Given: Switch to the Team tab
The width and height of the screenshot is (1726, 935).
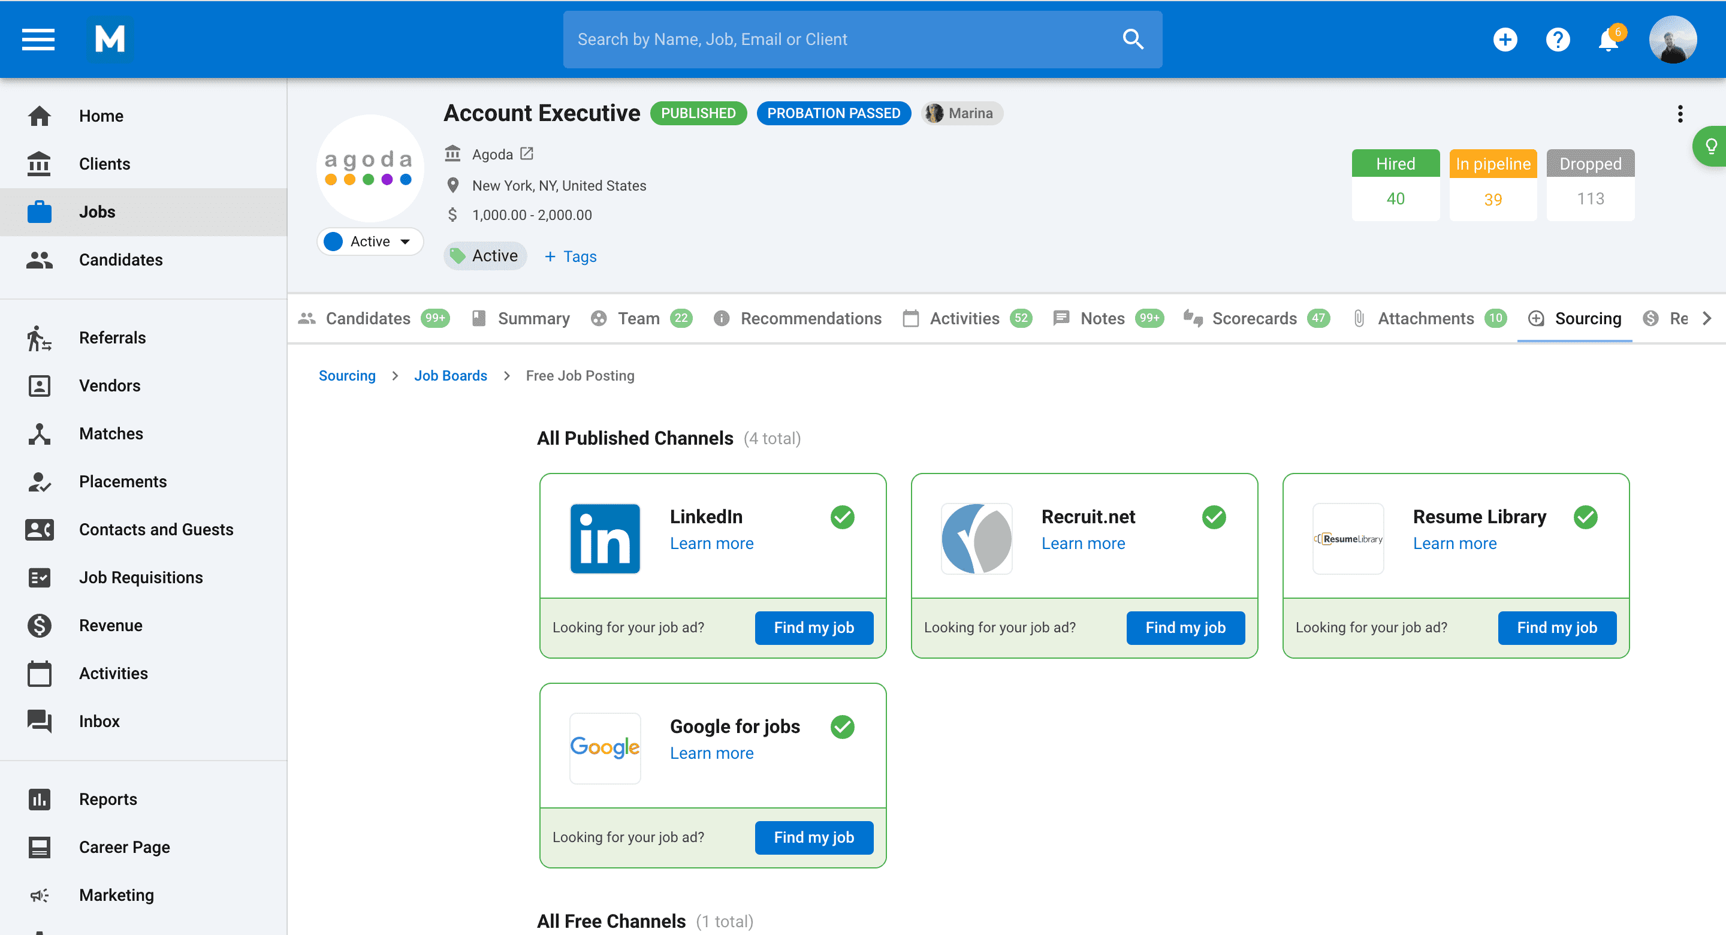Looking at the screenshot, I should (x=641, y=318).
